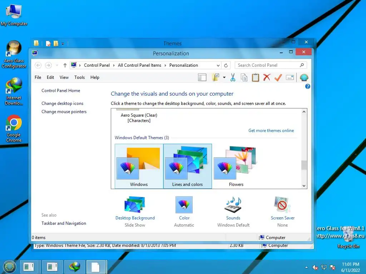Open Themes window quick access dropdown
366x274 pixels.
63,44
